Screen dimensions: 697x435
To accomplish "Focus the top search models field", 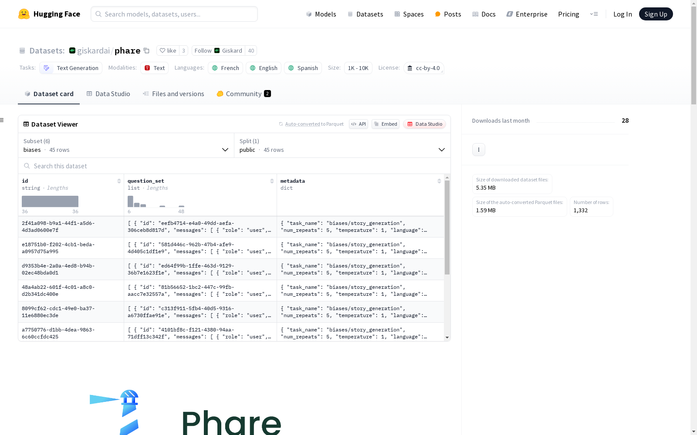I will click(174, 14).
